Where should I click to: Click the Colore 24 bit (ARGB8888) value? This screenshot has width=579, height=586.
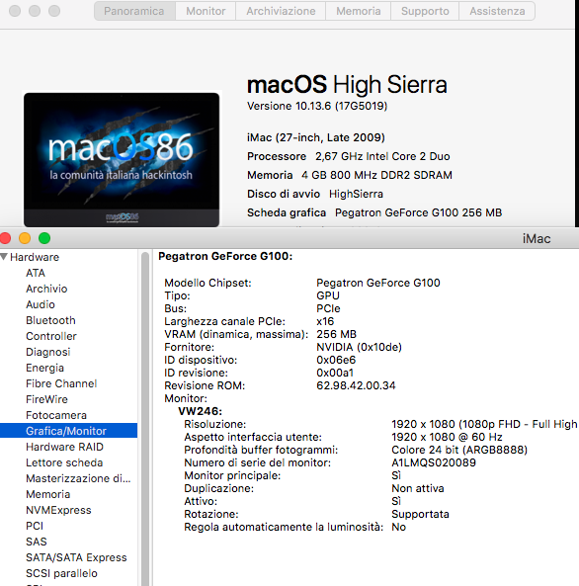(x=459, y=450)
